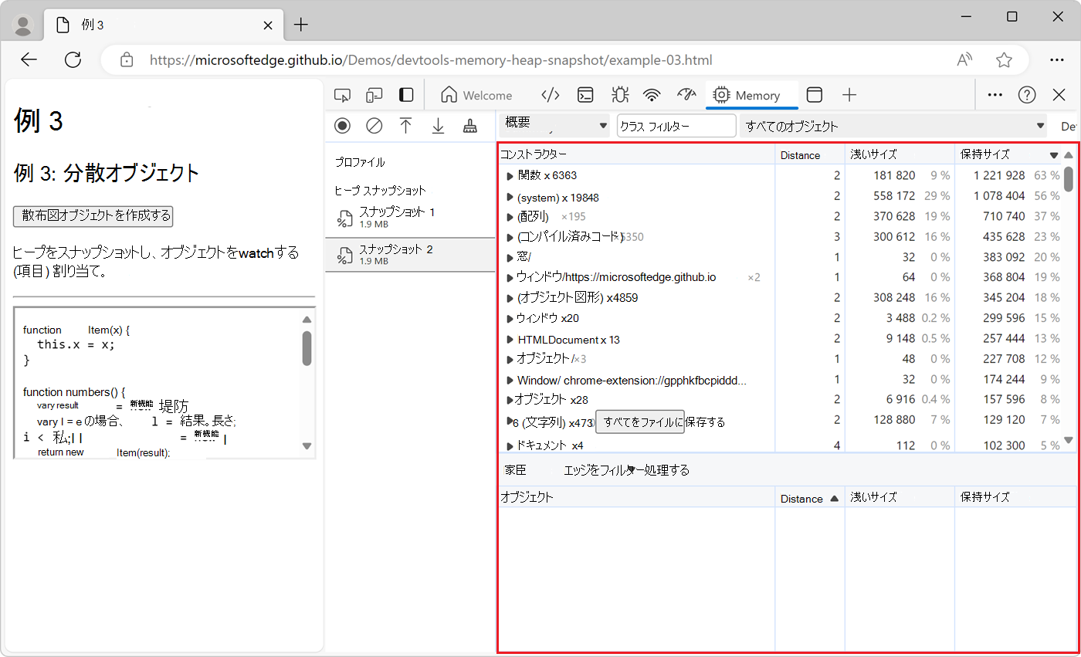Open a new browser tab
The height and width of the screenshot is (657, 1081).
click(x=301, y=25)
